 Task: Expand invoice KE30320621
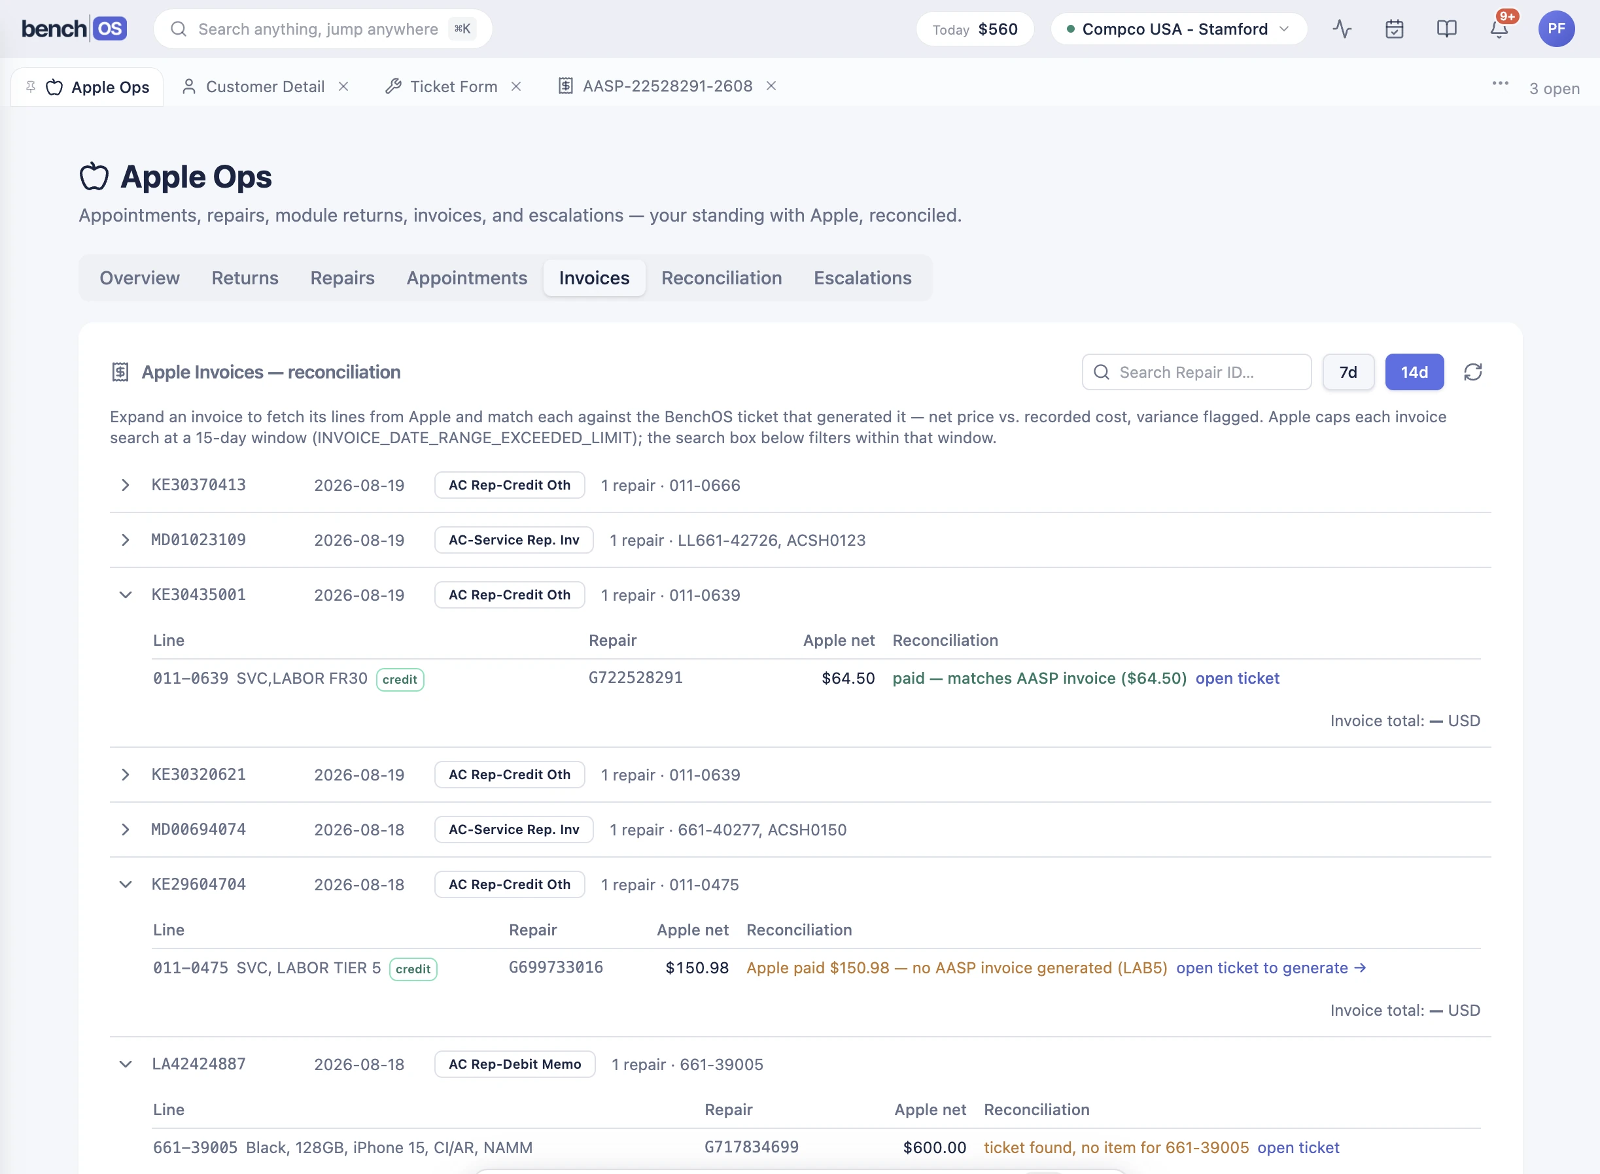coord(125,775)
